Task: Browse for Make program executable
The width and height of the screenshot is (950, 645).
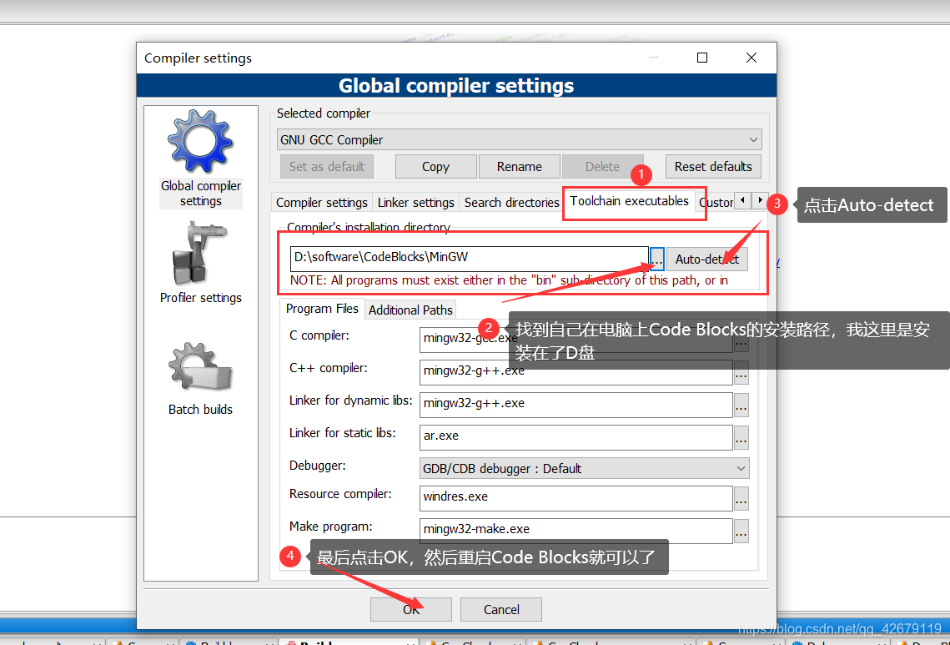Action: (741, 532)
